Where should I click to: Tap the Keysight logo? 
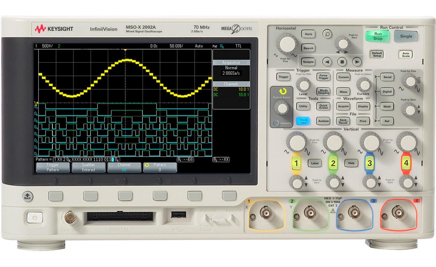pos(54,28)
